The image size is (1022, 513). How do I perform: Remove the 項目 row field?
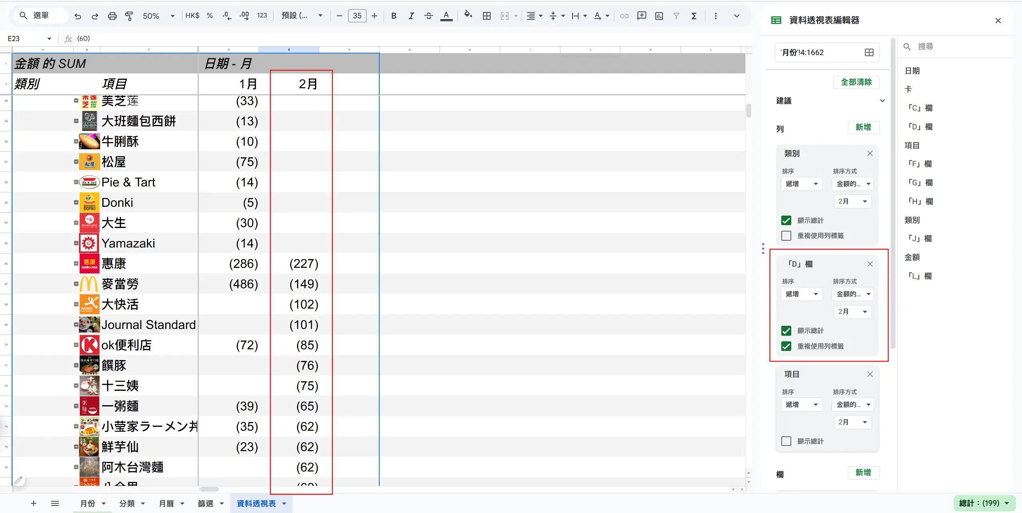(x=870, y=374)
